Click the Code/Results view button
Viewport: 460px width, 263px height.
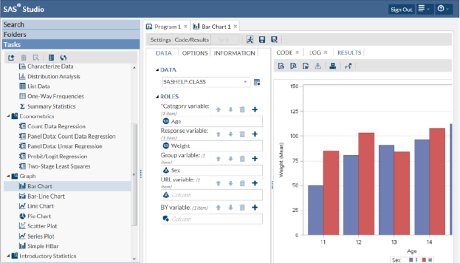(x=192, y=40)
